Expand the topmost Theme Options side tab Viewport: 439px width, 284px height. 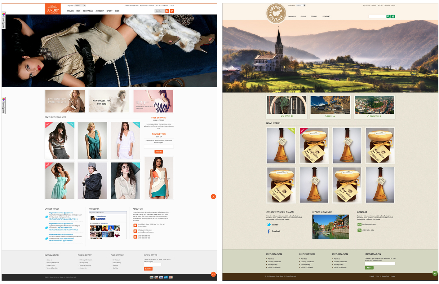3,20
